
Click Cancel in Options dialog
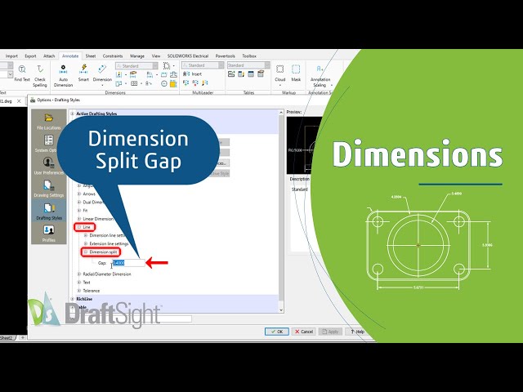tap(304, 332)
